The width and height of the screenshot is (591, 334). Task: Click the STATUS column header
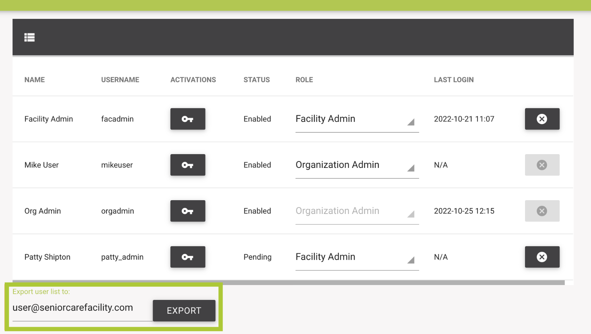click(256, 80)
